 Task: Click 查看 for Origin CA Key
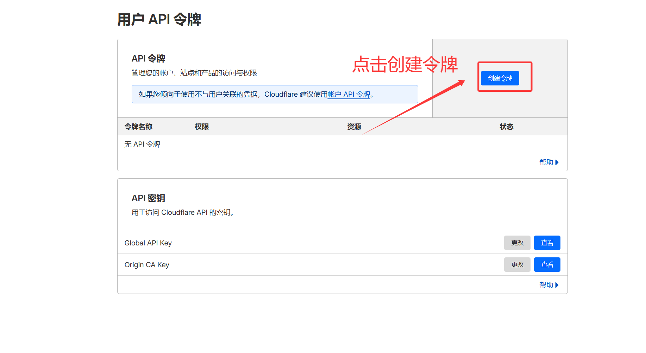pos(547,265)
